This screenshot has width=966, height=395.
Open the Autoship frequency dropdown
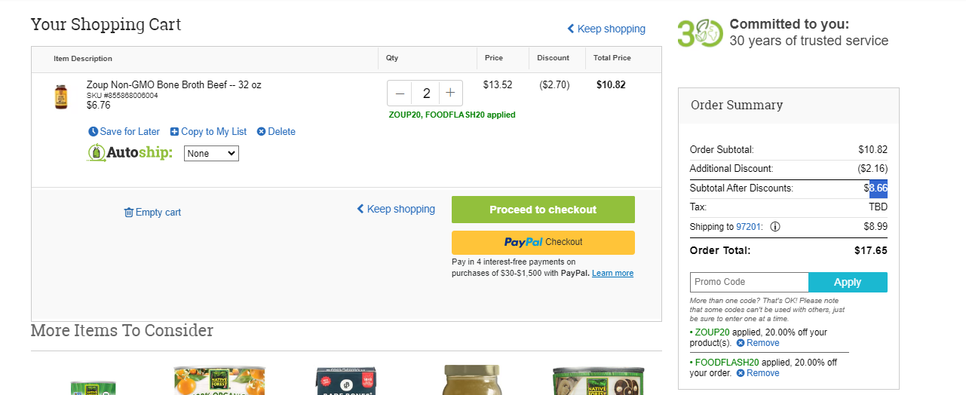click(x=211, y=153)
